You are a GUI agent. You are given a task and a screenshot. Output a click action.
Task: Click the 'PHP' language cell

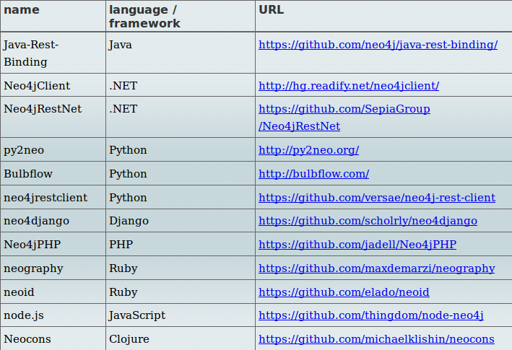pyautogui.click(x=181, y=245)
